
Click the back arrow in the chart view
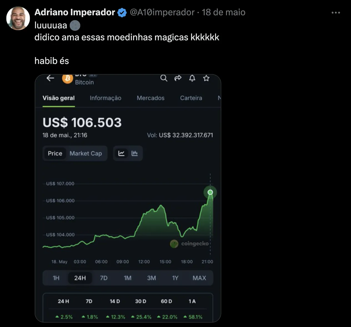pos(50,78)
